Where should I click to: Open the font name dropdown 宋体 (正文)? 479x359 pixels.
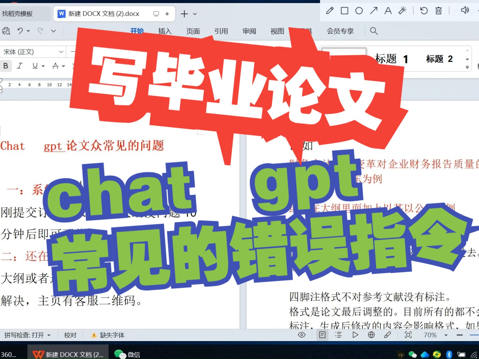(61, 52)
